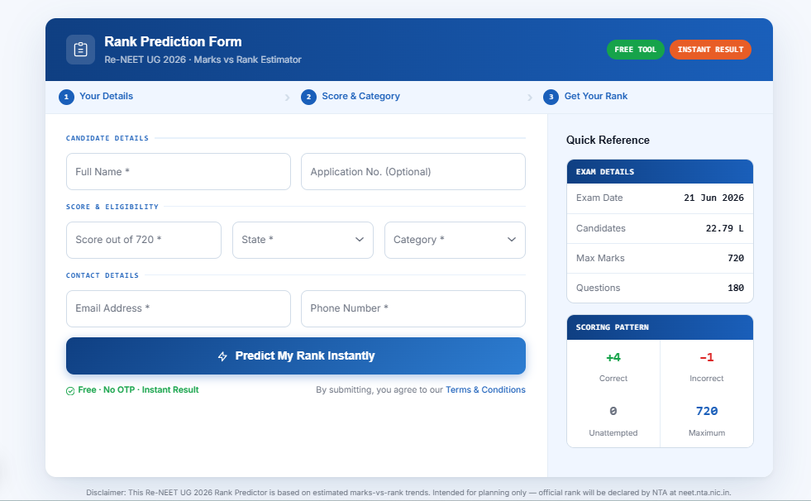Image resolution: width=811 pixels, height=501 pixels.
Task: Open the Category dropdown
Action: point(455,240)
